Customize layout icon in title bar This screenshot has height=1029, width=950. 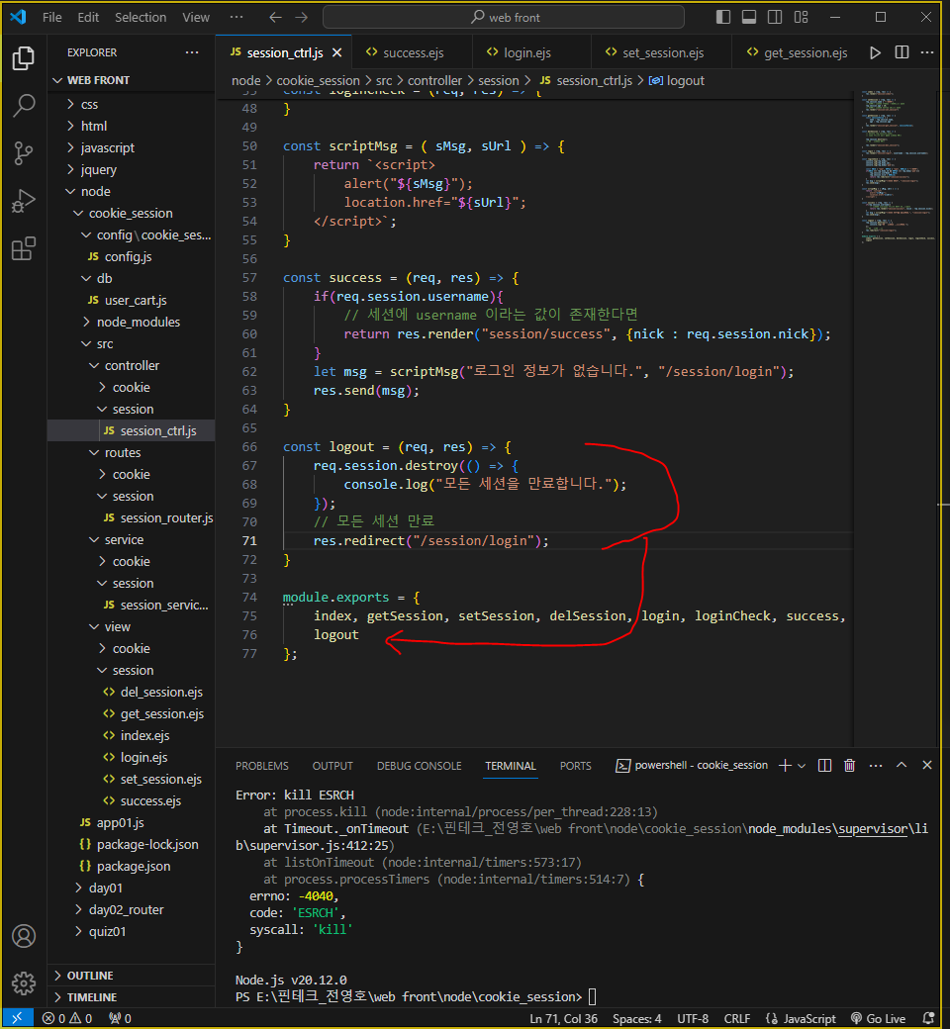tap(801, 17)
